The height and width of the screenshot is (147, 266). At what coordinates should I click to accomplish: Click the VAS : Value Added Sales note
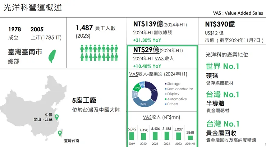point(238,13)
